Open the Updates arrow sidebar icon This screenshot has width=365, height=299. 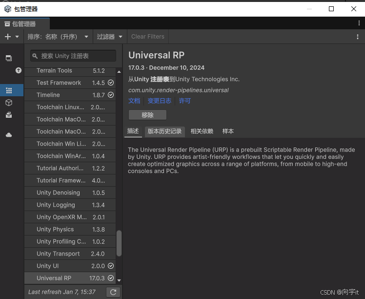(x=19, y=70)
